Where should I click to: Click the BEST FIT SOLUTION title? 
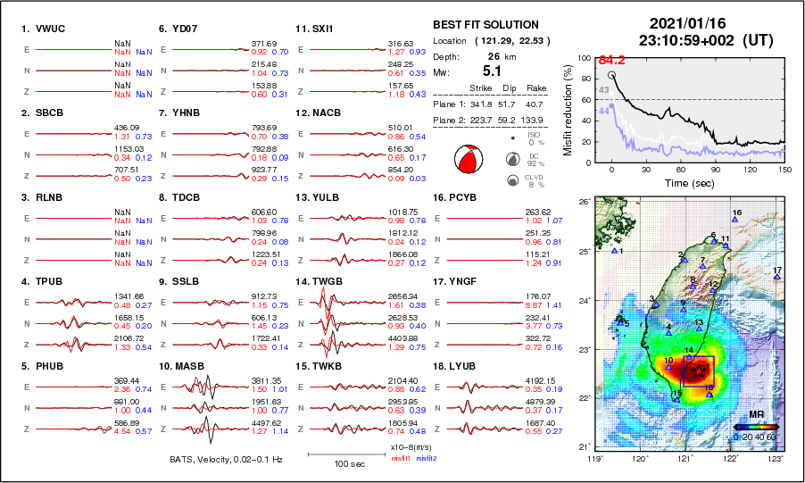point(485,25)
